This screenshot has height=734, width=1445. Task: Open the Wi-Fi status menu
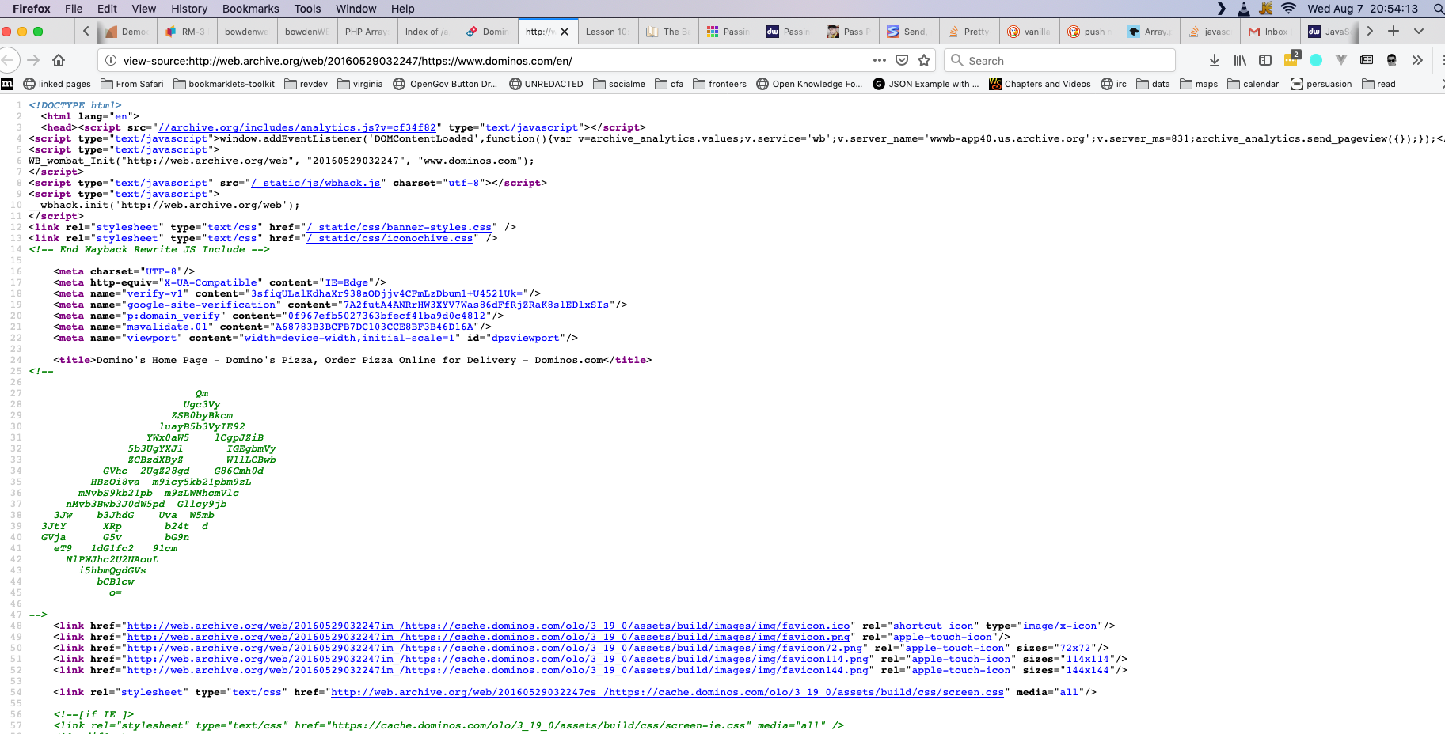pos(1289,9)
